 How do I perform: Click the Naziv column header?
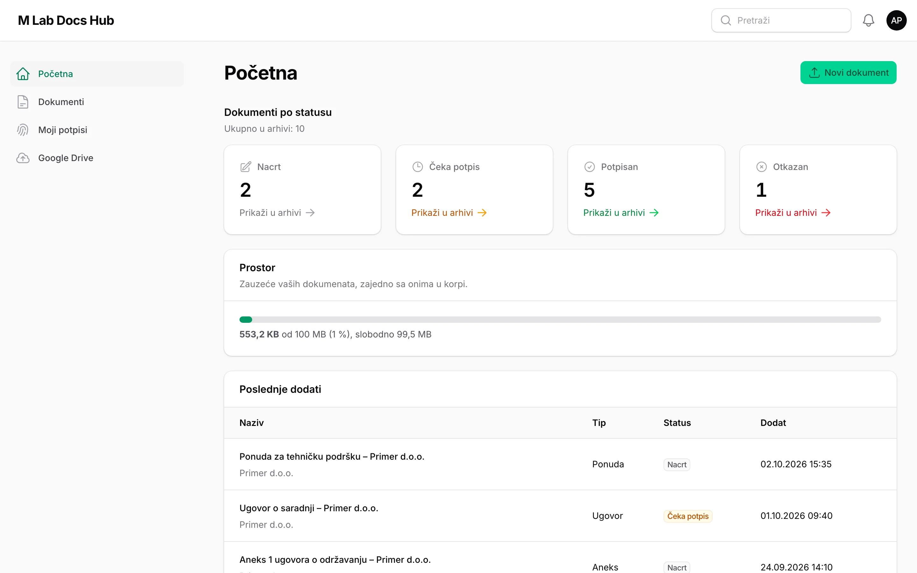[252, 422]
